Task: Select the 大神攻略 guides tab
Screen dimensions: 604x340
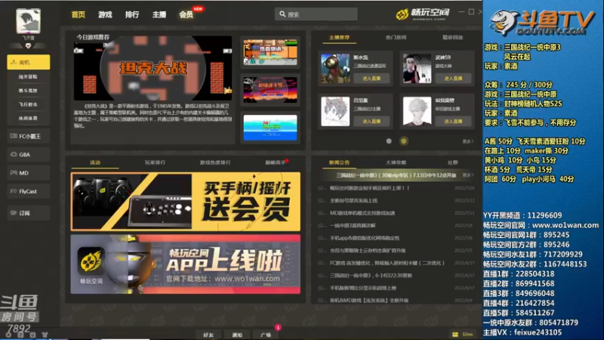Action: 396,162
